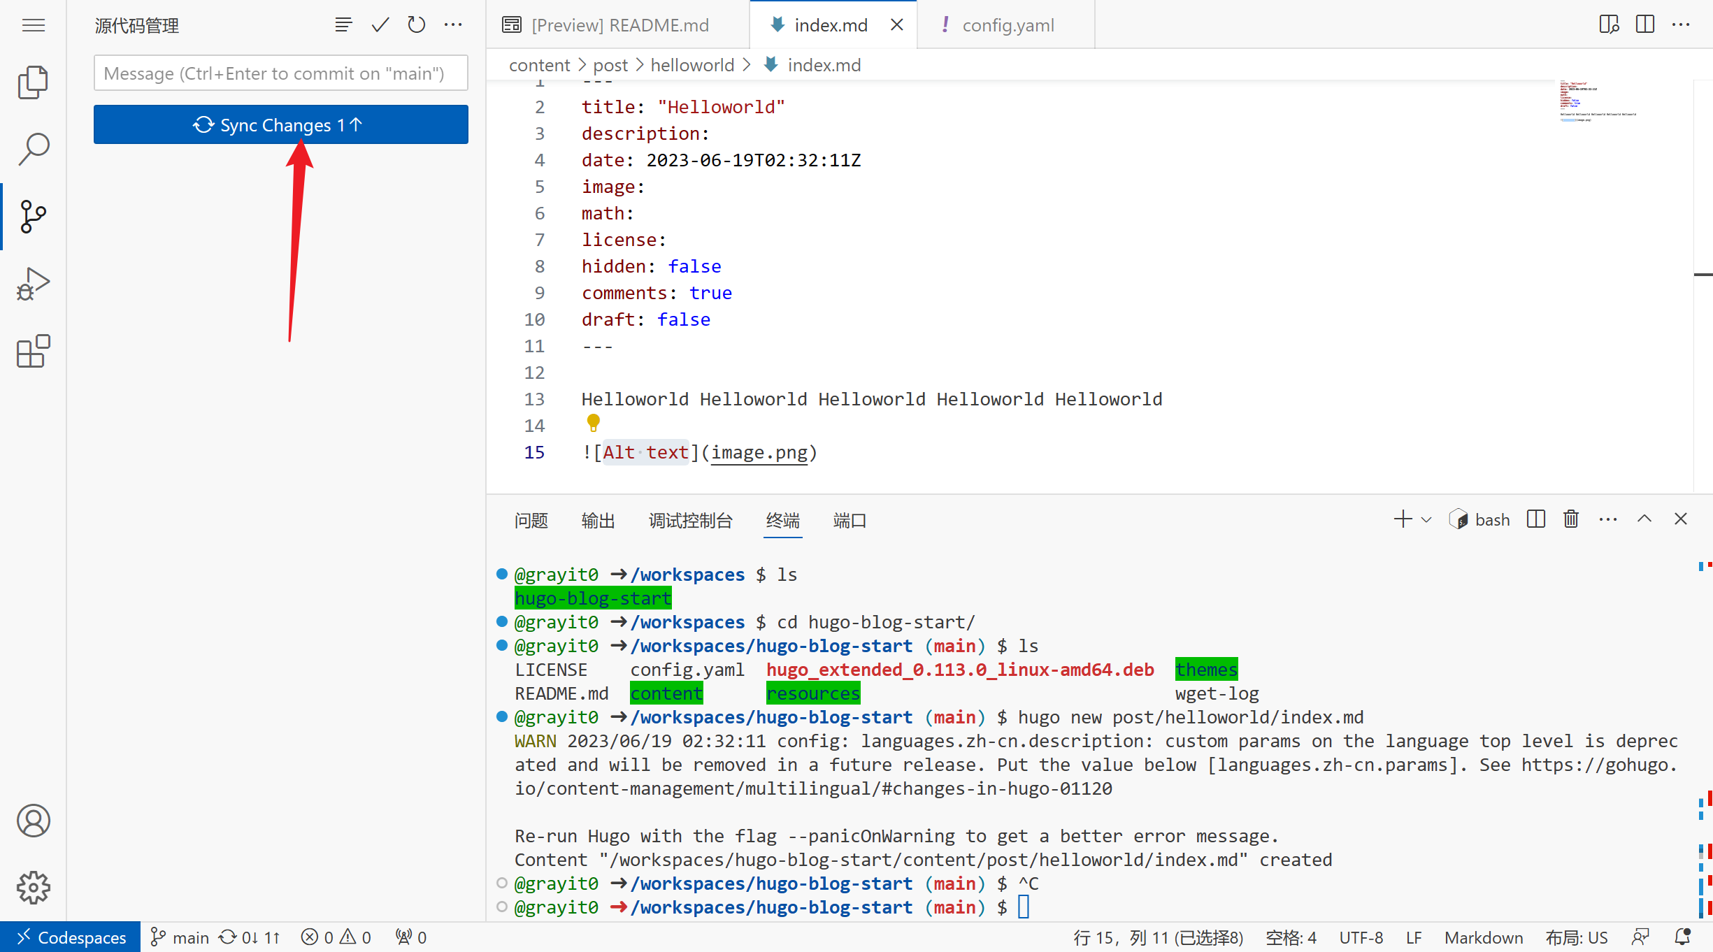
Task: Focus the commit message input field
Action: 280,73
